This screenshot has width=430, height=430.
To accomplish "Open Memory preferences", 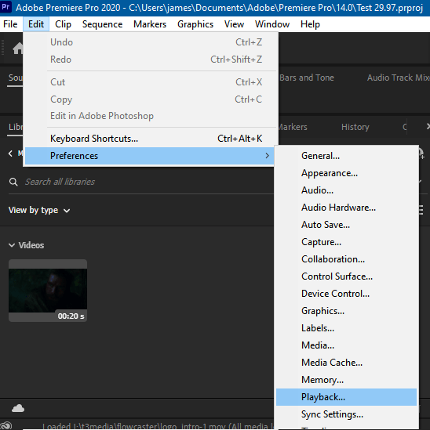I will click(346, 380).
